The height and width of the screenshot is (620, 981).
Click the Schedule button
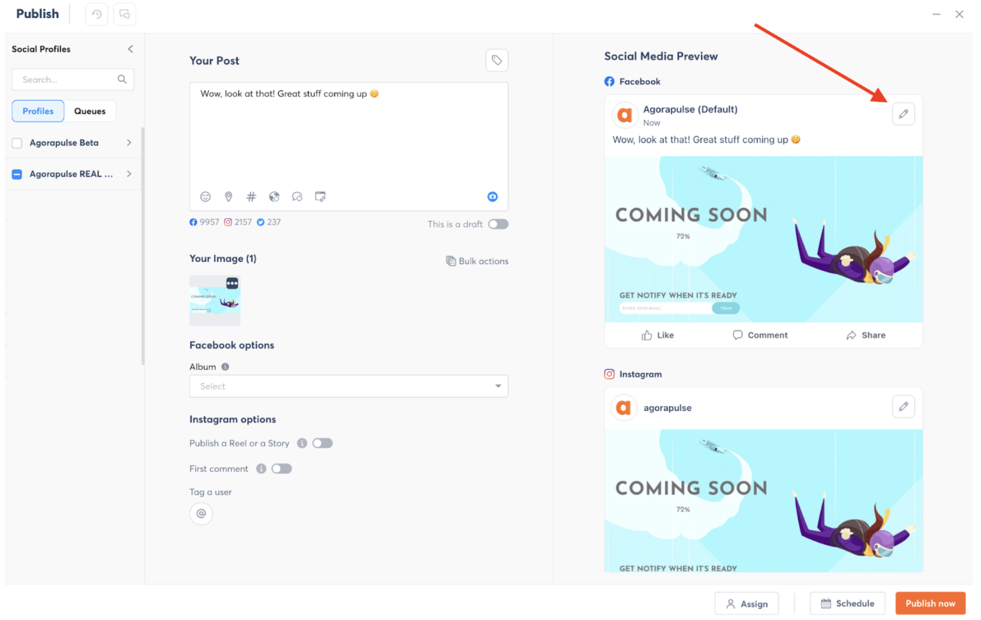[847, 603]
